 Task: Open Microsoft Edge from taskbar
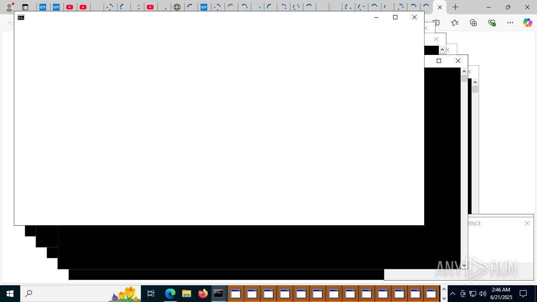pyautogui.click(x=170, y=294)
